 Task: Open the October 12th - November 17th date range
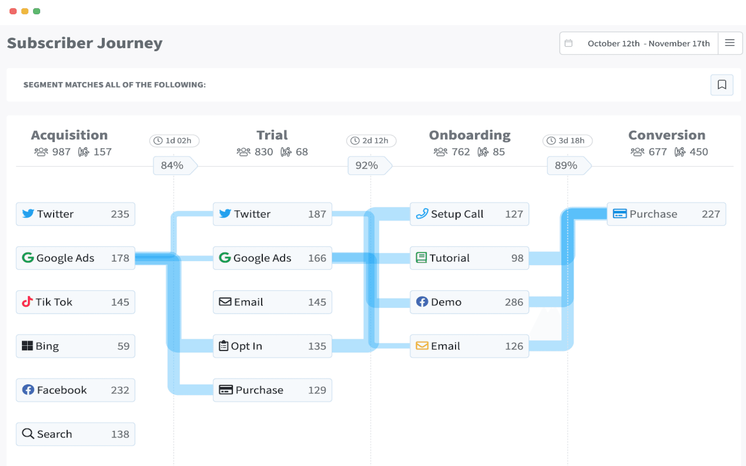click(x=648, y=43)
